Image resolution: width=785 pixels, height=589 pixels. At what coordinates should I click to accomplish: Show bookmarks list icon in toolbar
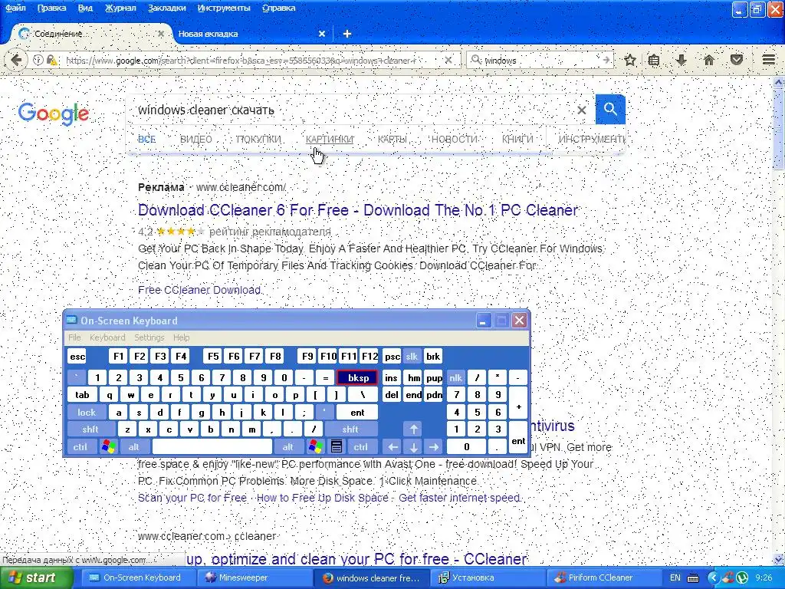654,60
